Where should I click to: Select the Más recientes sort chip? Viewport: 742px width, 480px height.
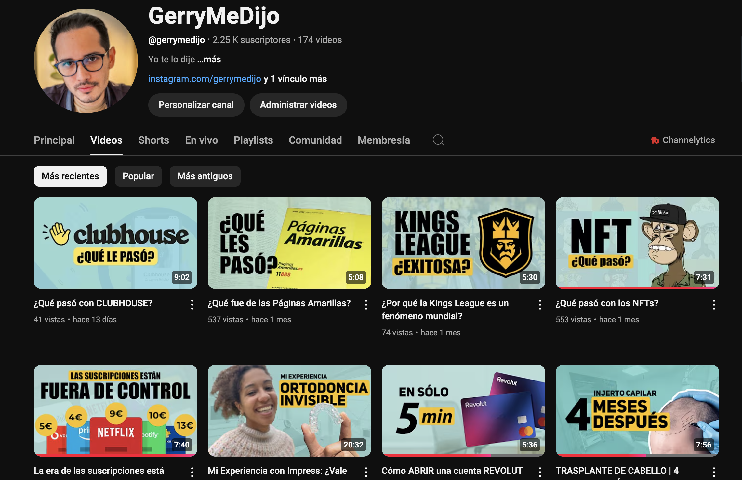point(70,176)
